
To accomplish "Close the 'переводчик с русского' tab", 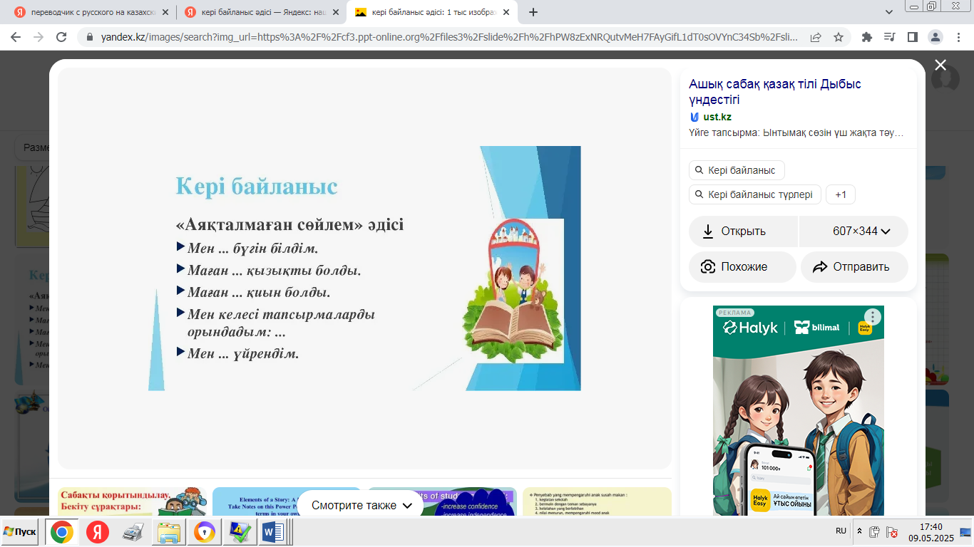I will (x=165, y=12).
